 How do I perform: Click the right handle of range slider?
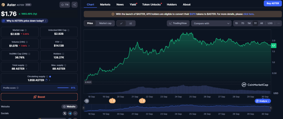(271, 107)
